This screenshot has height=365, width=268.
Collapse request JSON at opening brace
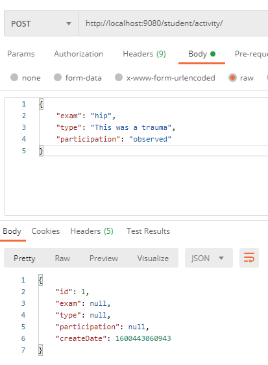pos(41,104)
